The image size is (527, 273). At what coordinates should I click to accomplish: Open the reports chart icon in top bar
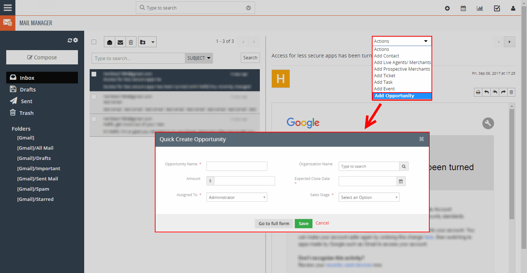(480, 8)
